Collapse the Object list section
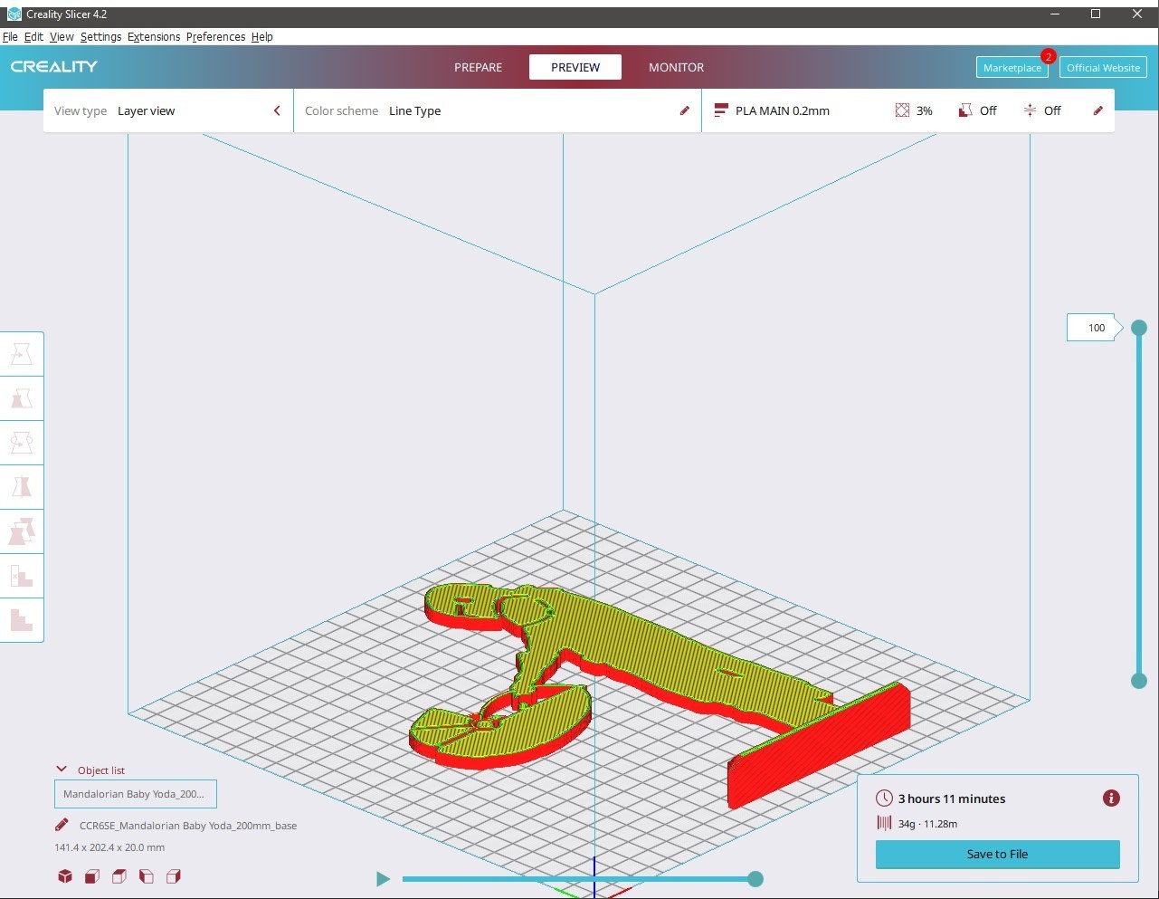 coord(62,770)
